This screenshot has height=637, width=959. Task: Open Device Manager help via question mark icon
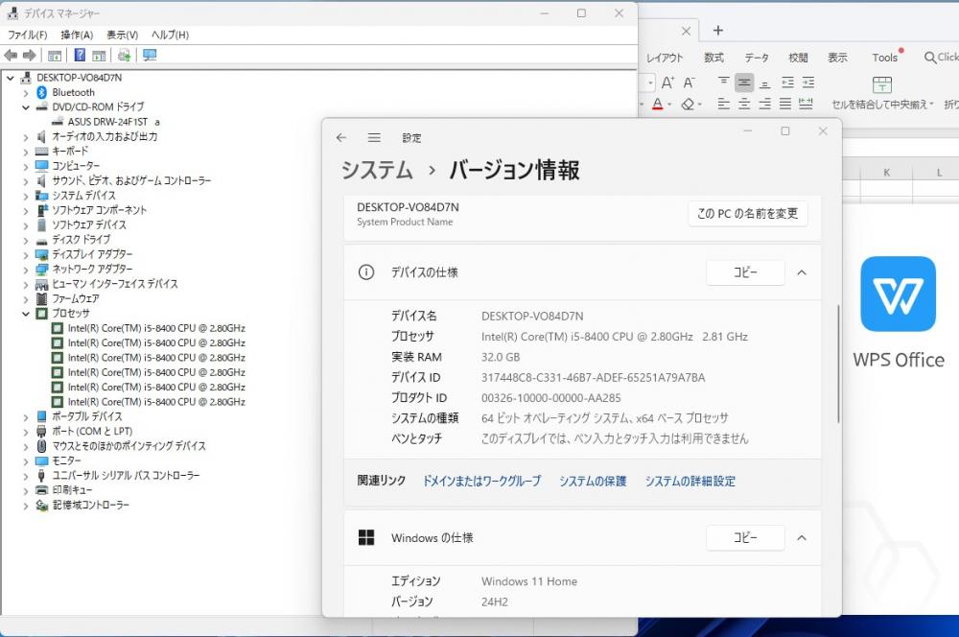80,55
